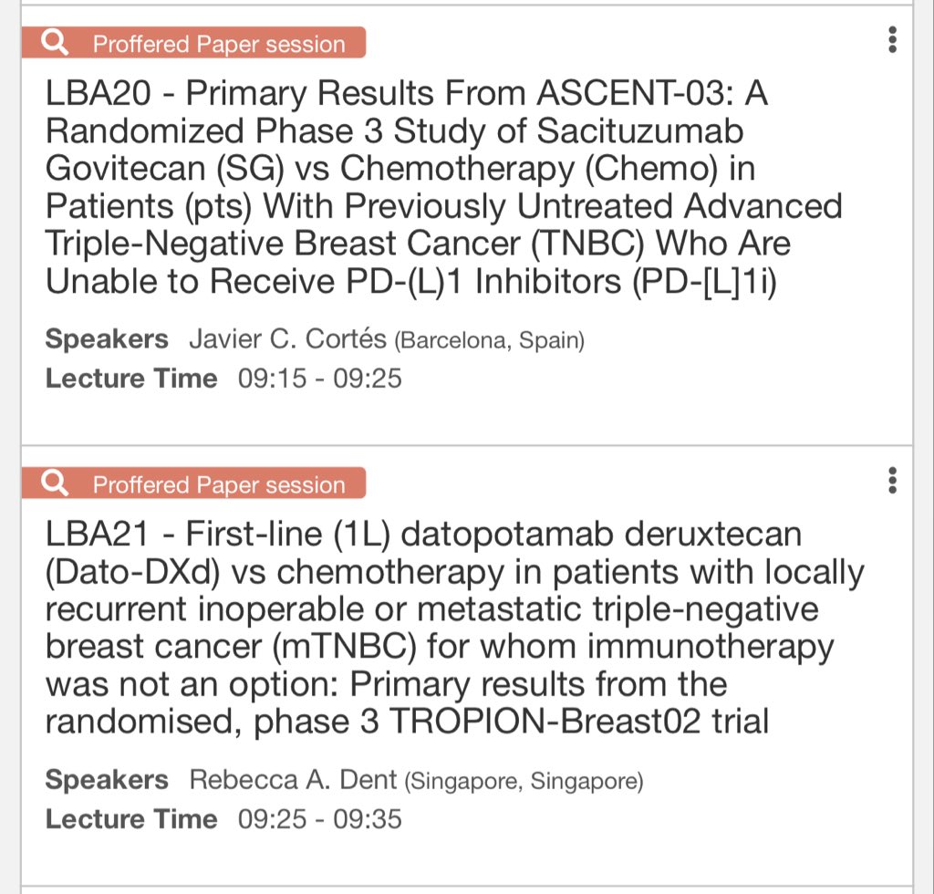934x894 pixels.
Task: Click the Lecture Time label under Javier Cortés
Action: [x=131, y=379]
